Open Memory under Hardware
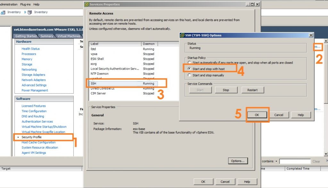Screen dimensions: 328x188 tap(27, 59)
